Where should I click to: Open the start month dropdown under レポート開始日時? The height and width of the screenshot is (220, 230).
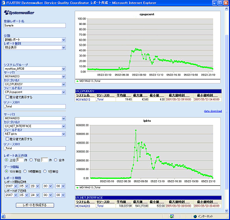click(24, 186)
